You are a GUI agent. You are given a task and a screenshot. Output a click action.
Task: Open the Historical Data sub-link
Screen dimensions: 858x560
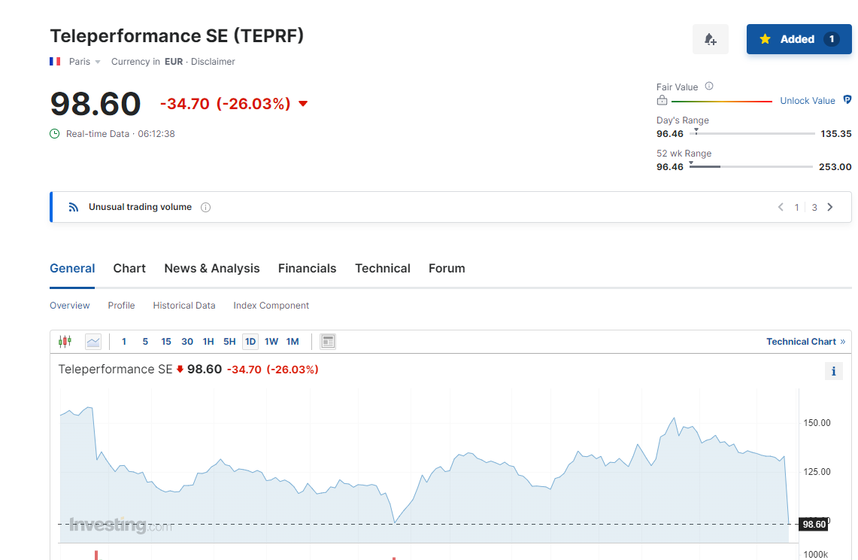184,306
